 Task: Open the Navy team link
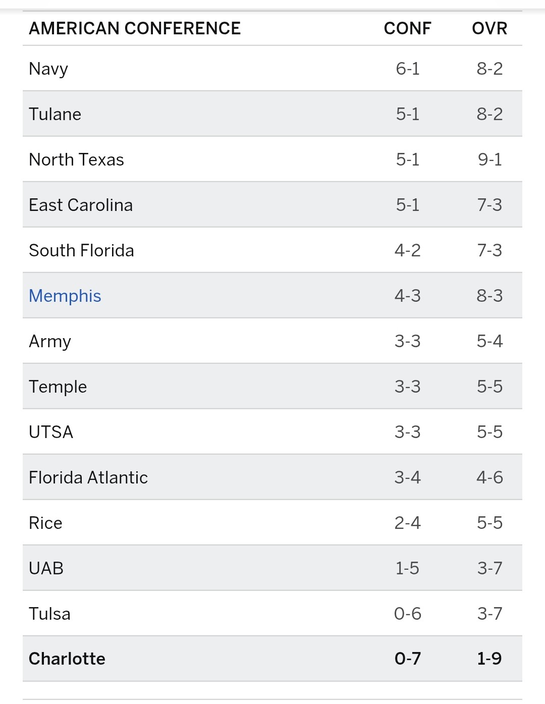tap(48, 69)
